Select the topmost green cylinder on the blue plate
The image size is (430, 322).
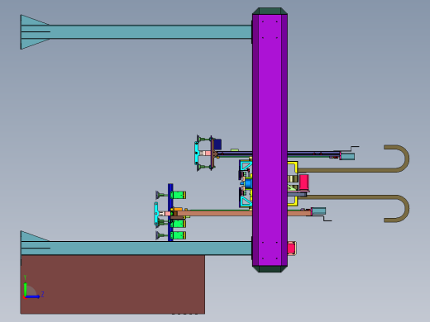point(178,195)
